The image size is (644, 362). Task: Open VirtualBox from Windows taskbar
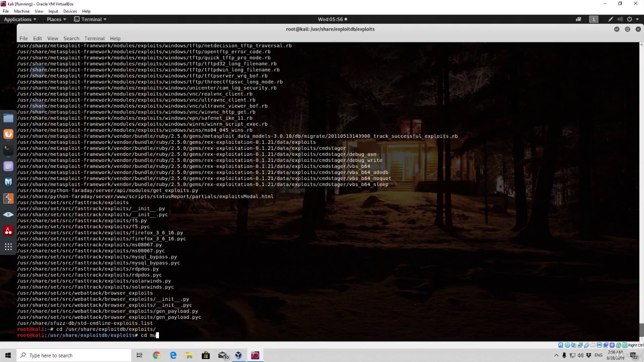[238, 355]
